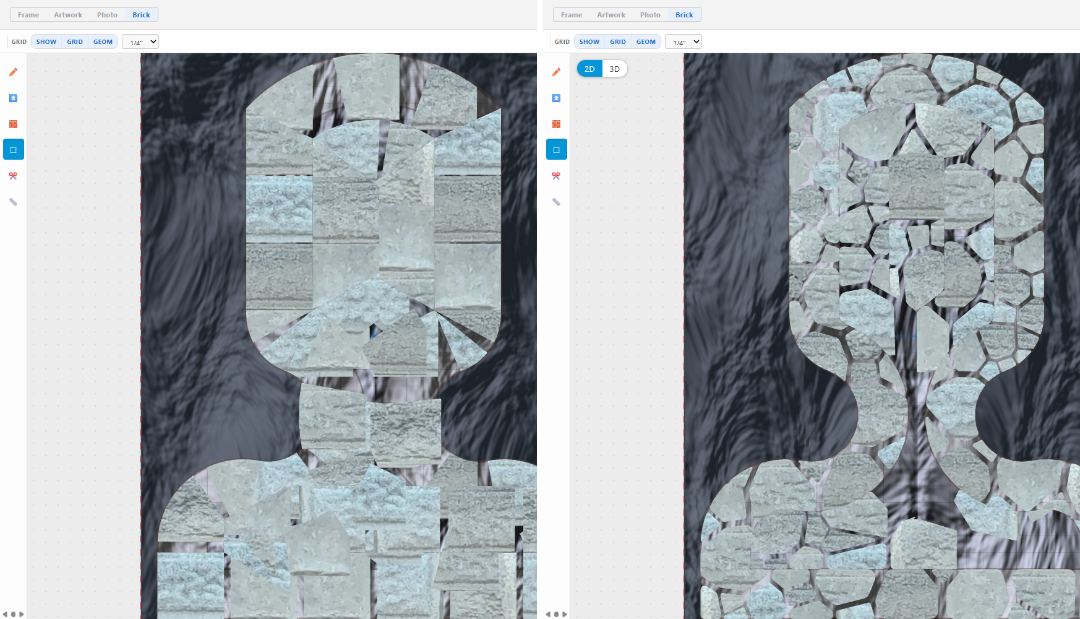Open the Artwork tab in right panel
This screenshot has height=619, width=1080.
(611, 15)
